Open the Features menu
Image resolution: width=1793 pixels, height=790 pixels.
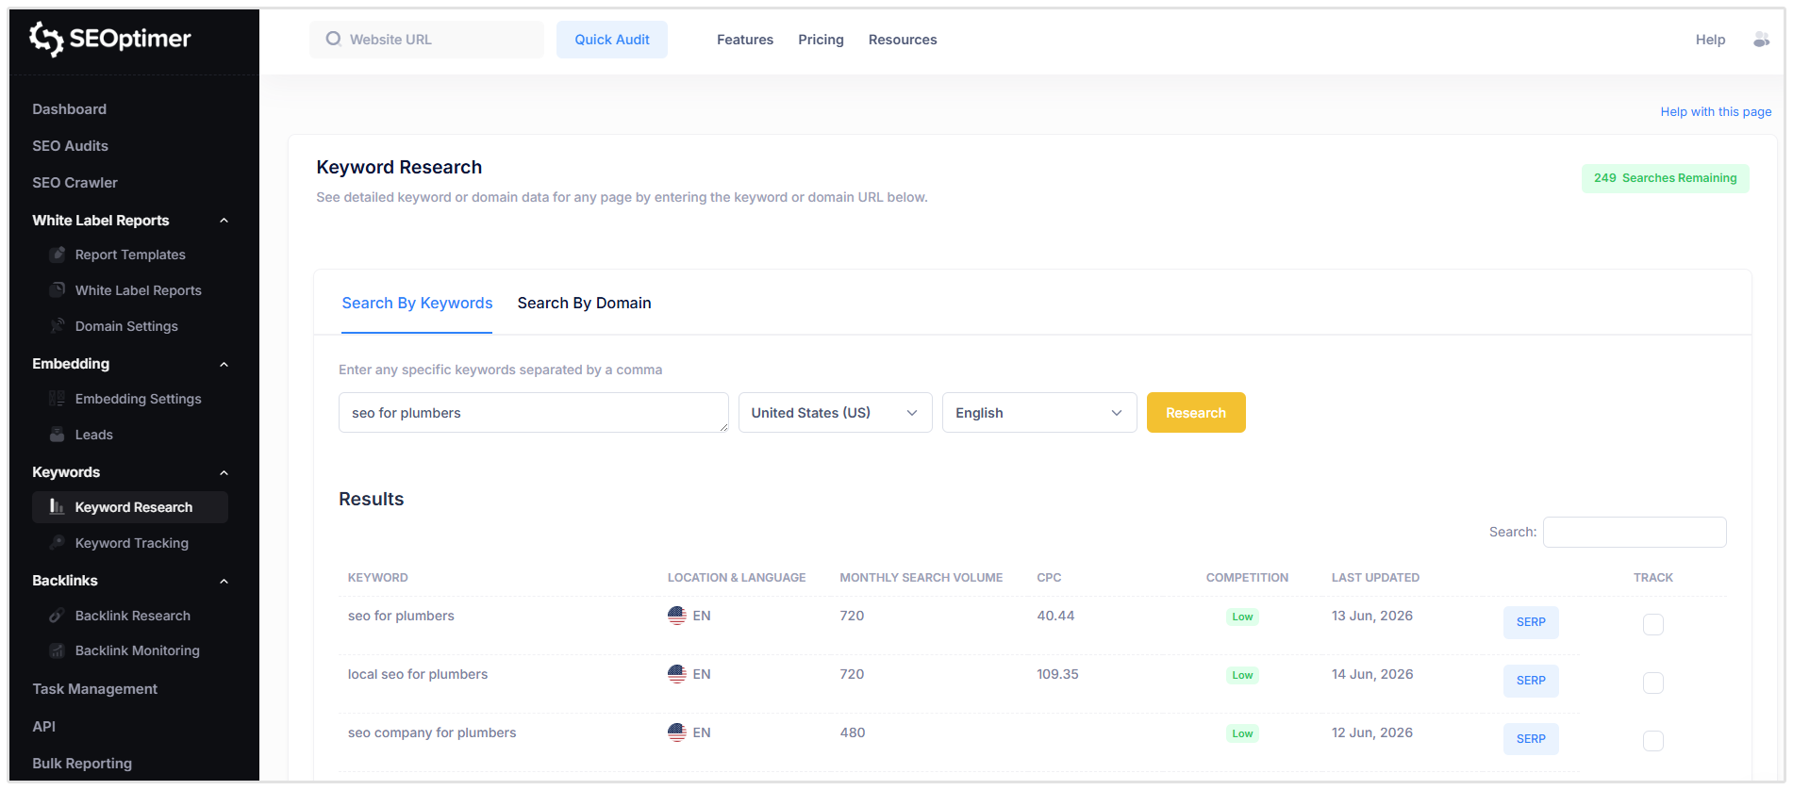[745, 40]
